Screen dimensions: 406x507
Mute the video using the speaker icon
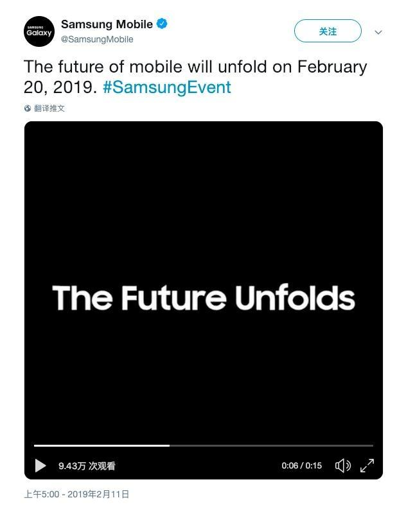click(343, 466)
